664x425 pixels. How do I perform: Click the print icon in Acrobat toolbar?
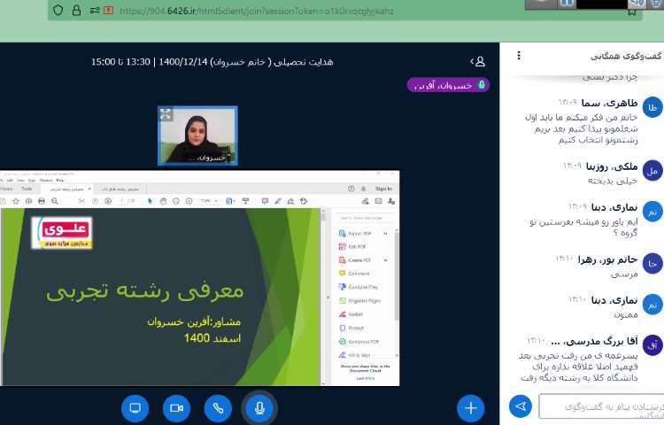click(x=42, y=201)
